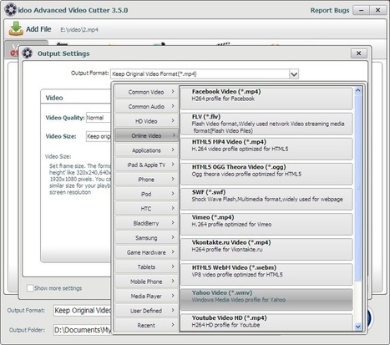Minimize the idoo Video Cutter window
The height and width of the screenshot is (345, 390).
coord(362,10)
